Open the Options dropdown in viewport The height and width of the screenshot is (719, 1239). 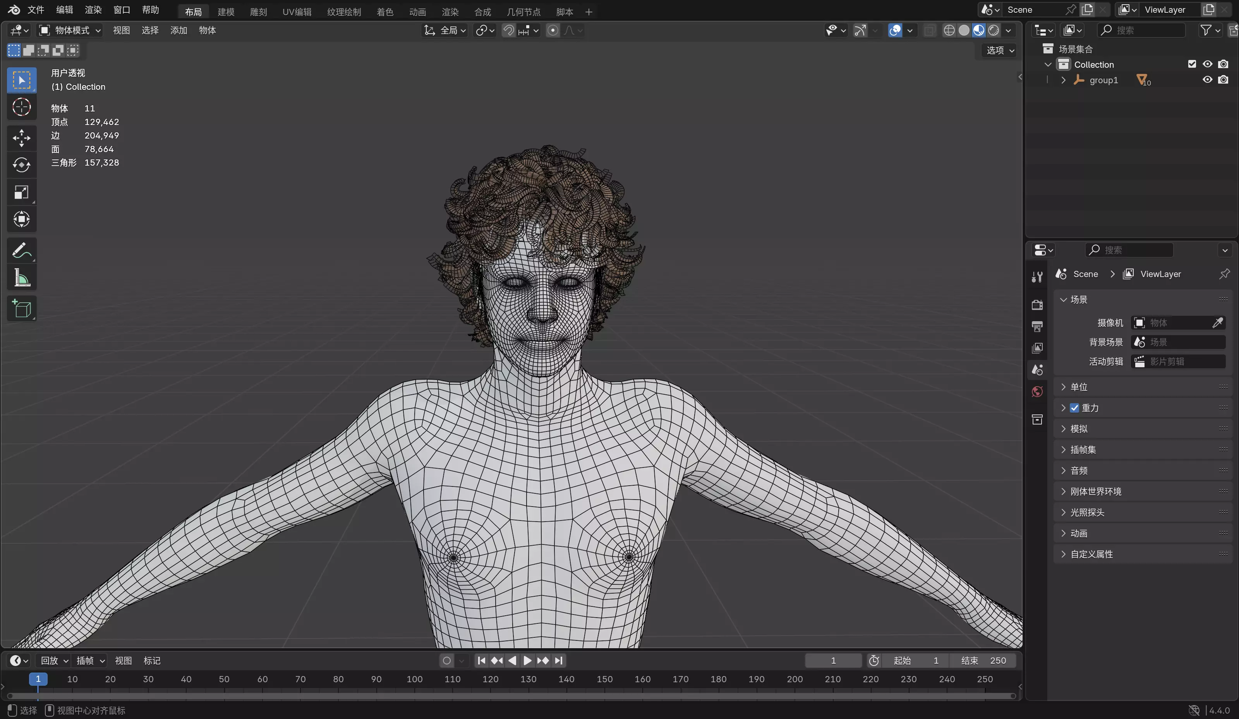[x=1000, y=50]
